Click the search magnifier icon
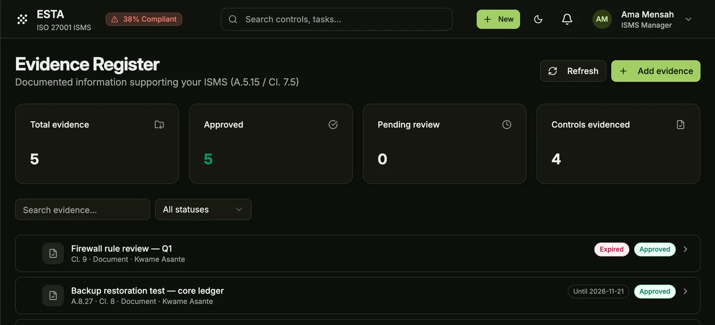Image resolution: width=715 pixels, height=325 pixels. tap(233, 19)
